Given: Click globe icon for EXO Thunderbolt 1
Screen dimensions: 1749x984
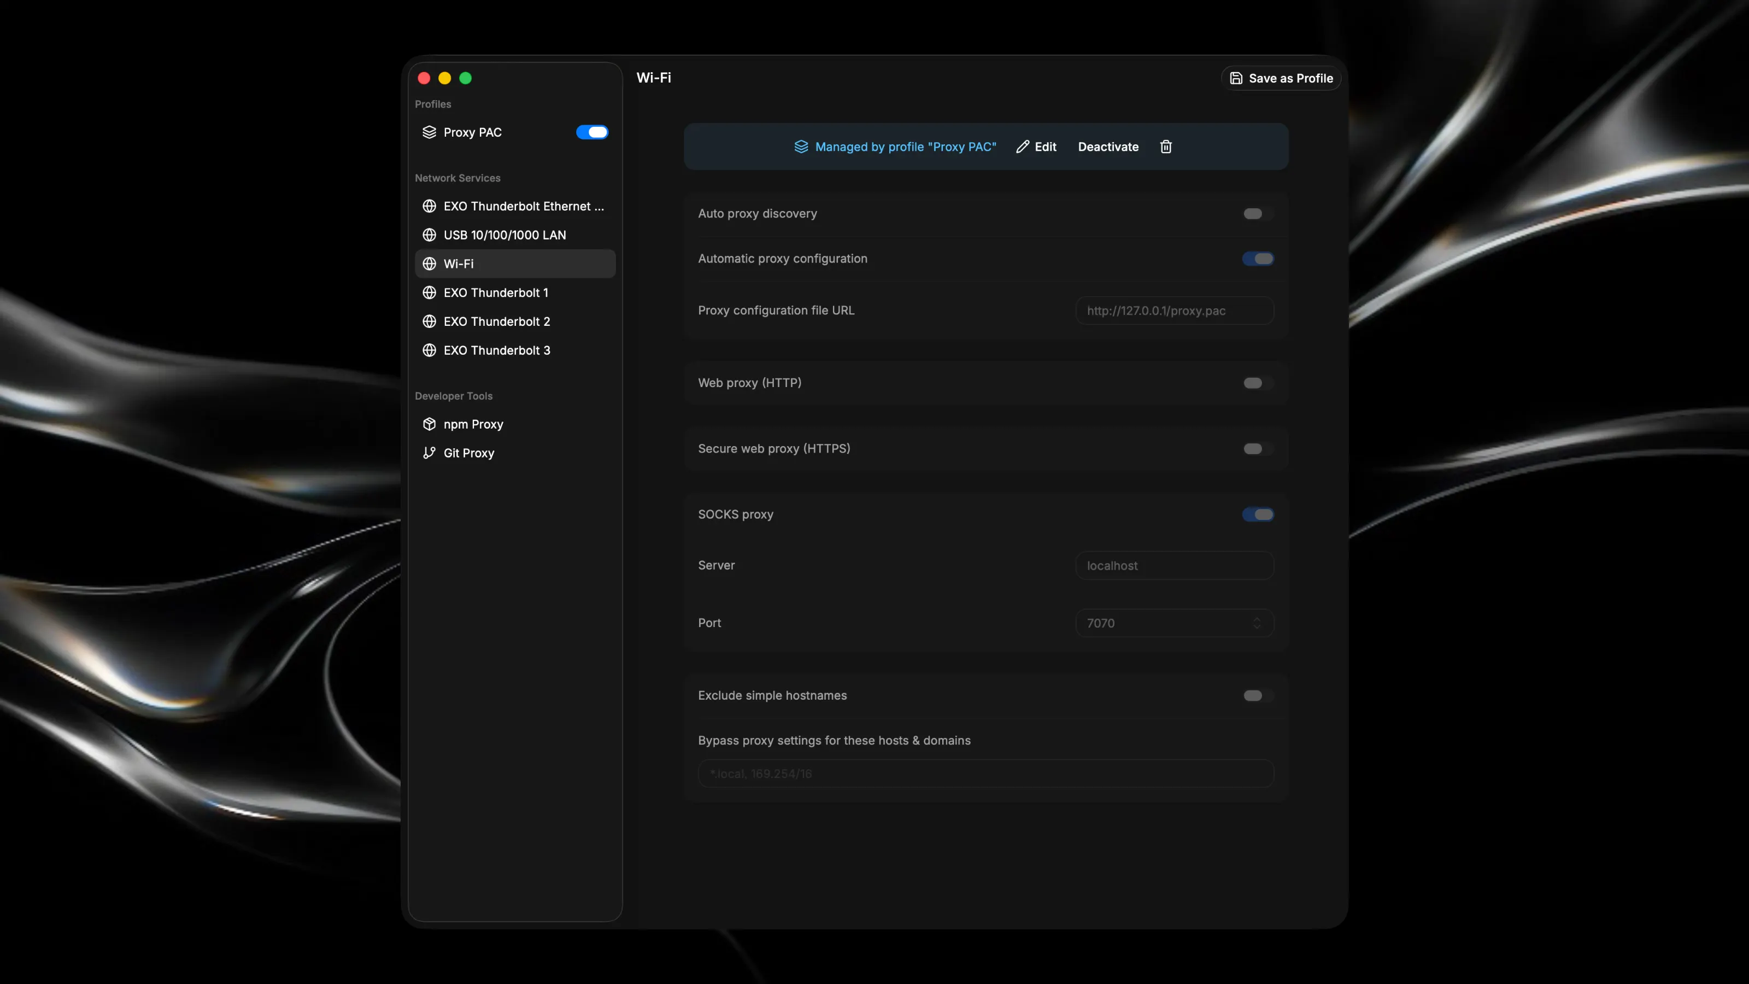Looking at the screenshot, I should pyautogui.click(x=429, y=292).
